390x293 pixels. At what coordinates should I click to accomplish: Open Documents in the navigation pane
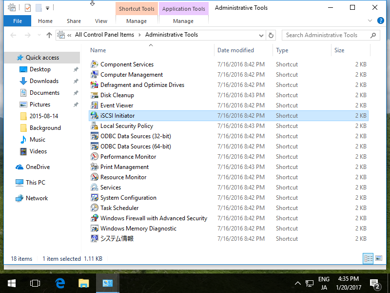[44, 93]
